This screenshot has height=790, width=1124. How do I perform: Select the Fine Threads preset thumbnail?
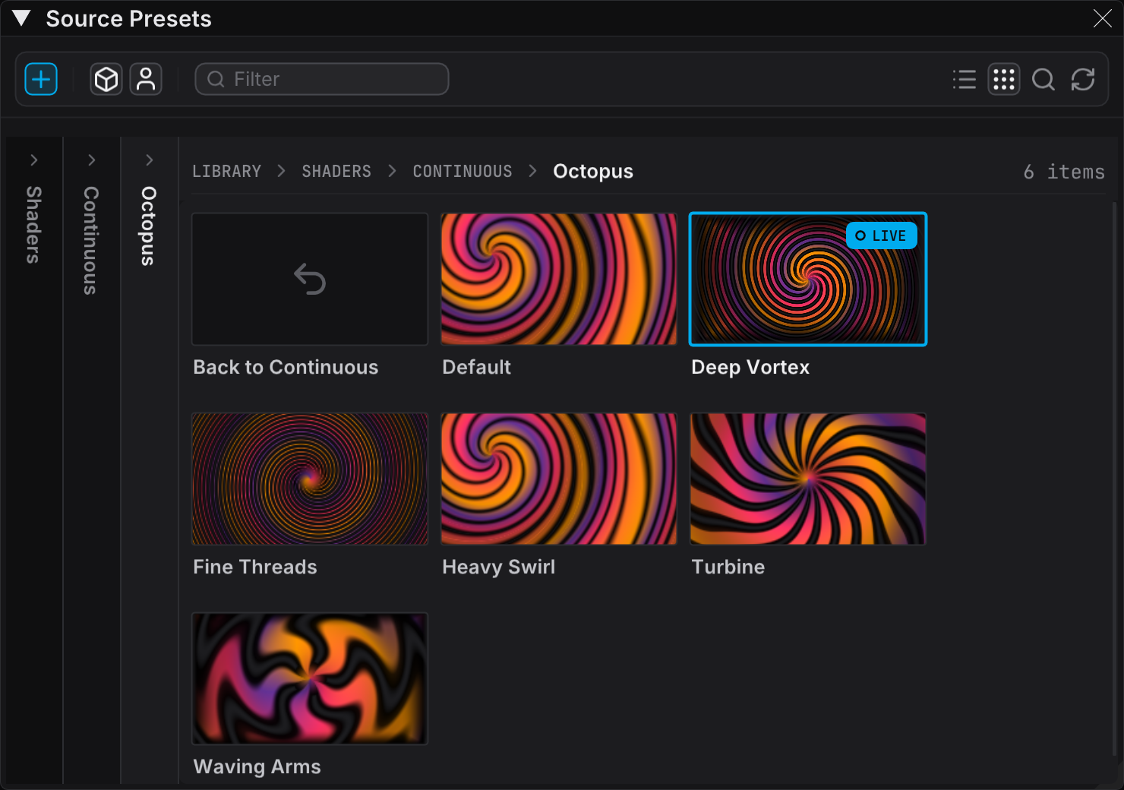(x=310, y=479)
